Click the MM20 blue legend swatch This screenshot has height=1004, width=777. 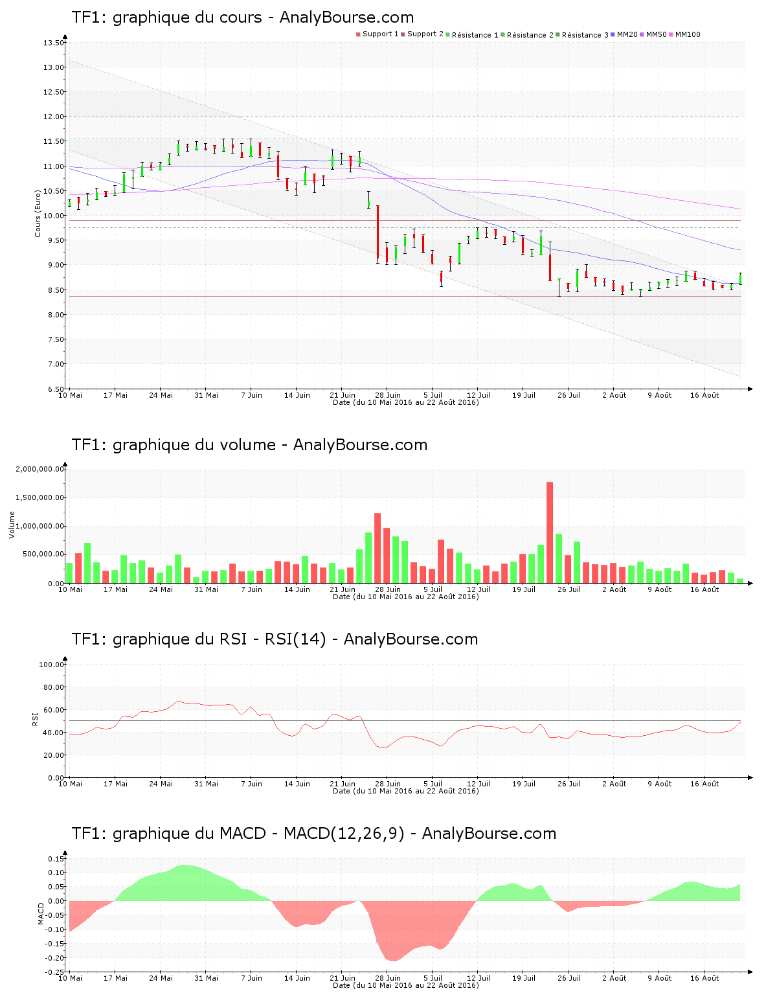pos(613,34)
